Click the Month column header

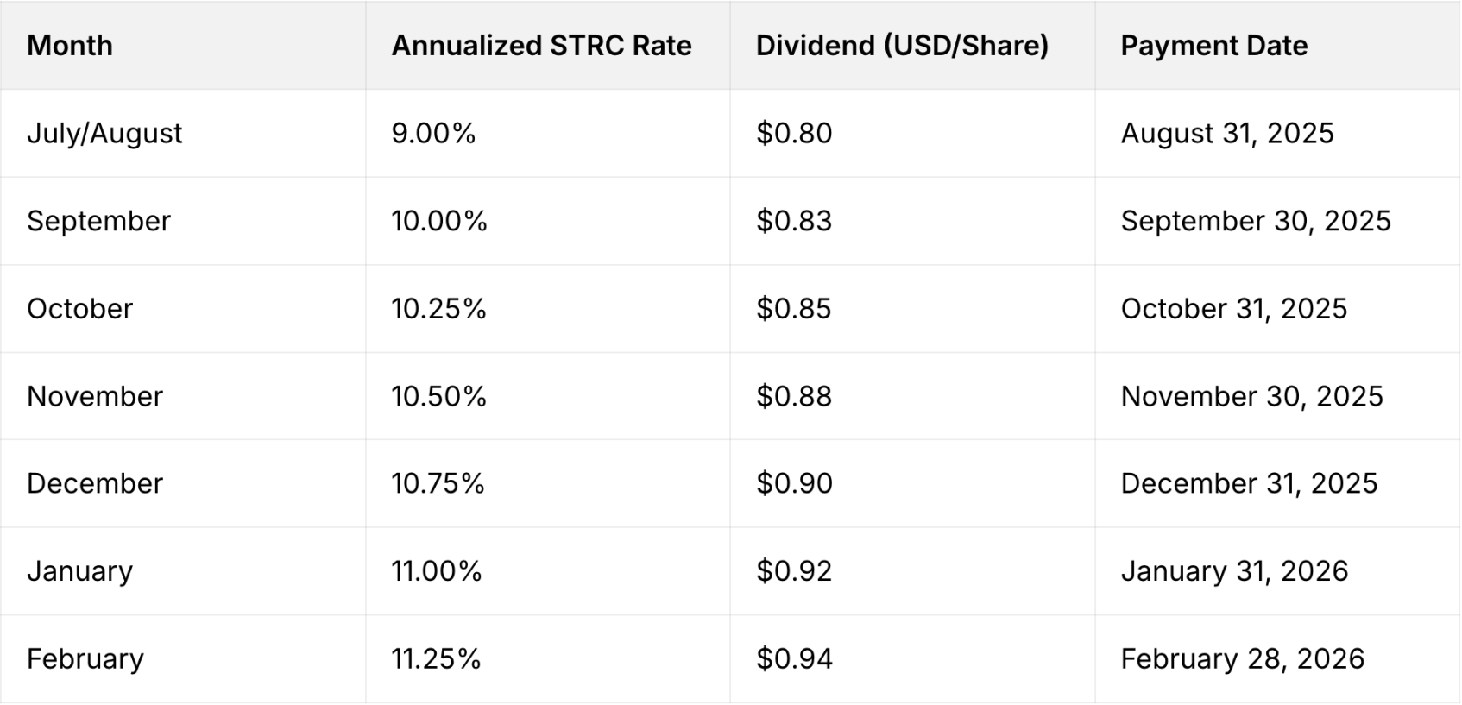click(70, 46)
